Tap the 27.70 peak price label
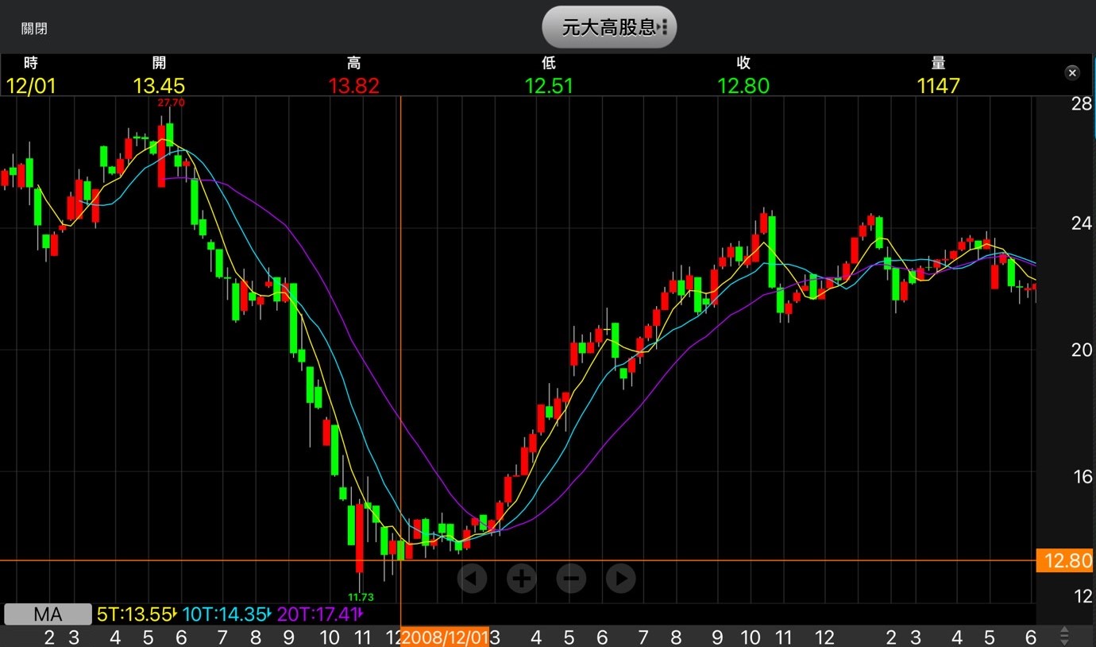The image size is (1096, 647). click(171, 103)
